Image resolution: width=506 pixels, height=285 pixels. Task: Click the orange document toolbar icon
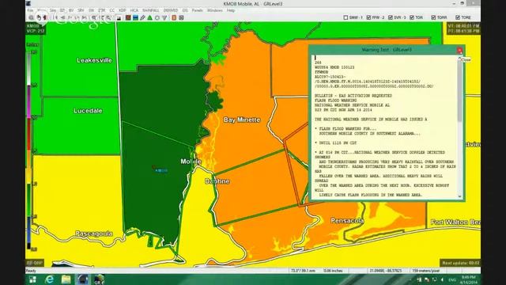[174, 17]
